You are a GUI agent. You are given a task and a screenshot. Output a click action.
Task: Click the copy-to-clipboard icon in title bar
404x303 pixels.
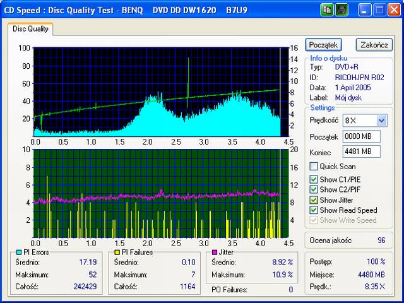[327, 10]
